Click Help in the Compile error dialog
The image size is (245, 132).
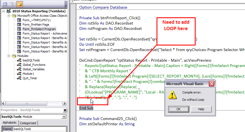[201, 109]
